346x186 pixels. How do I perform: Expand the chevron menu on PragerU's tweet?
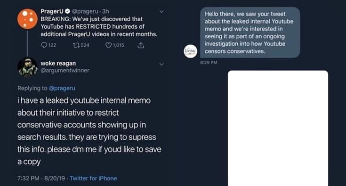coord(161,11)
